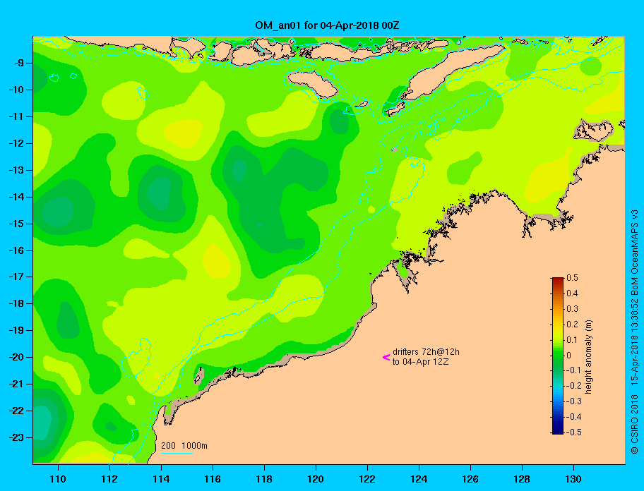Click latitude tick label -16
Viewport: 644px width, 491px height.
[16, 250]
